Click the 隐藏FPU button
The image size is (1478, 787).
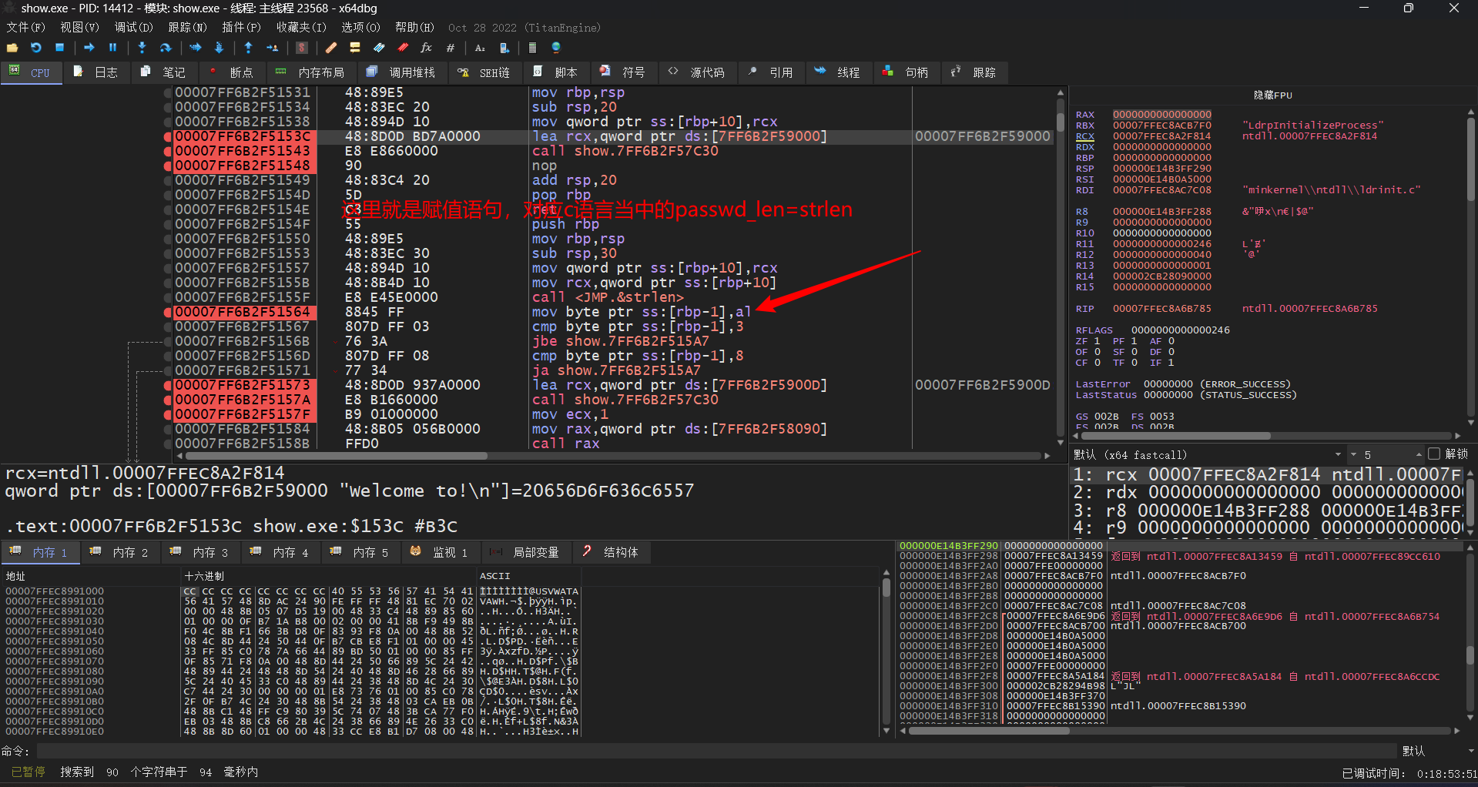point(1272,95)
